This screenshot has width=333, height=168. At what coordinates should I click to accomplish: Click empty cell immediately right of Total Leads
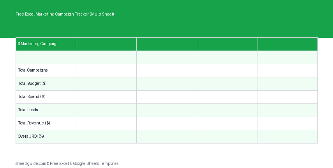click(106, 110)
